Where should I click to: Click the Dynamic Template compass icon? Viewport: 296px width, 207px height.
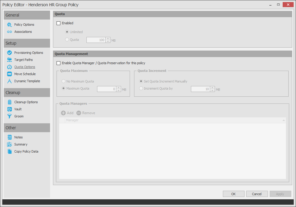[x=9, y=81]
